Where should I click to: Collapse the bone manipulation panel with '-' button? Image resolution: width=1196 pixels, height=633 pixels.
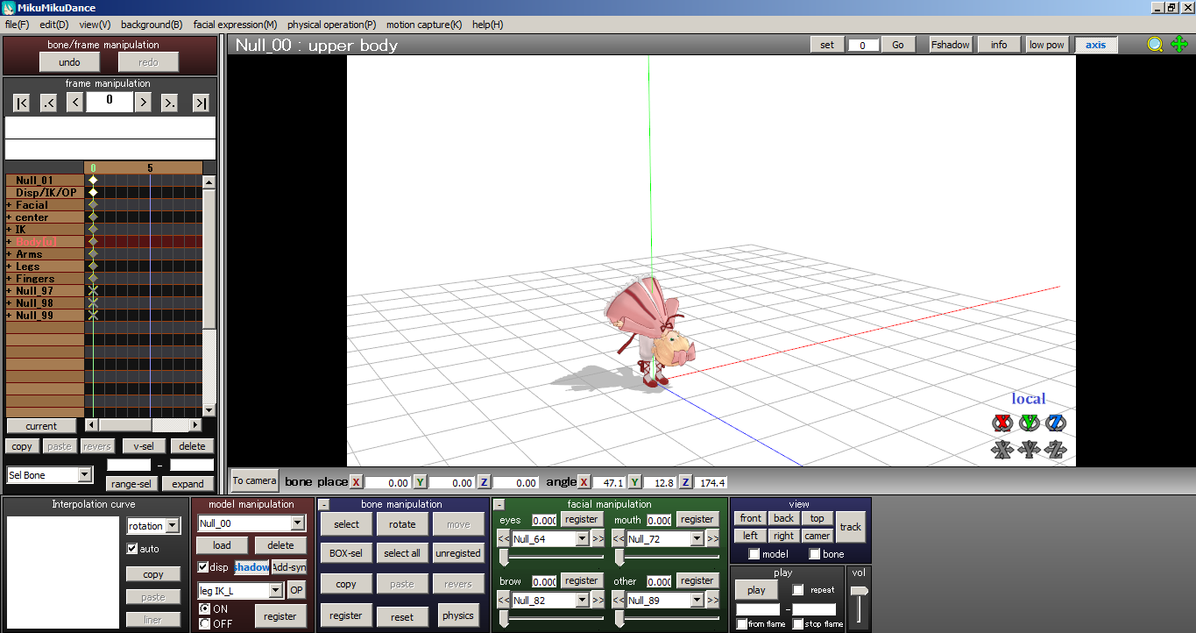point(324,505)
